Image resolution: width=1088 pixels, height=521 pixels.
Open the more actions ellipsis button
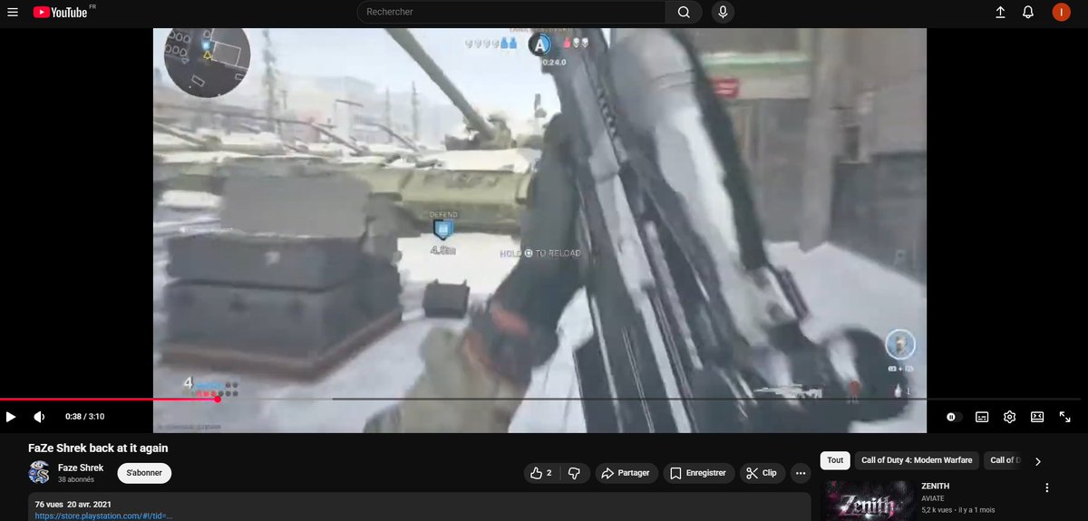[800, 473]
